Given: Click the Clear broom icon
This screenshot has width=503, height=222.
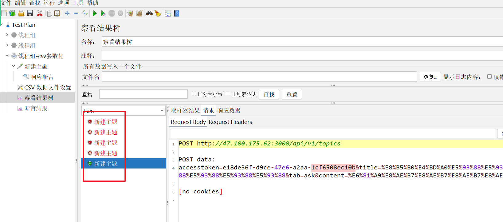Looking at the screenshot, I should pyautogui.click(x=130, y=13).
